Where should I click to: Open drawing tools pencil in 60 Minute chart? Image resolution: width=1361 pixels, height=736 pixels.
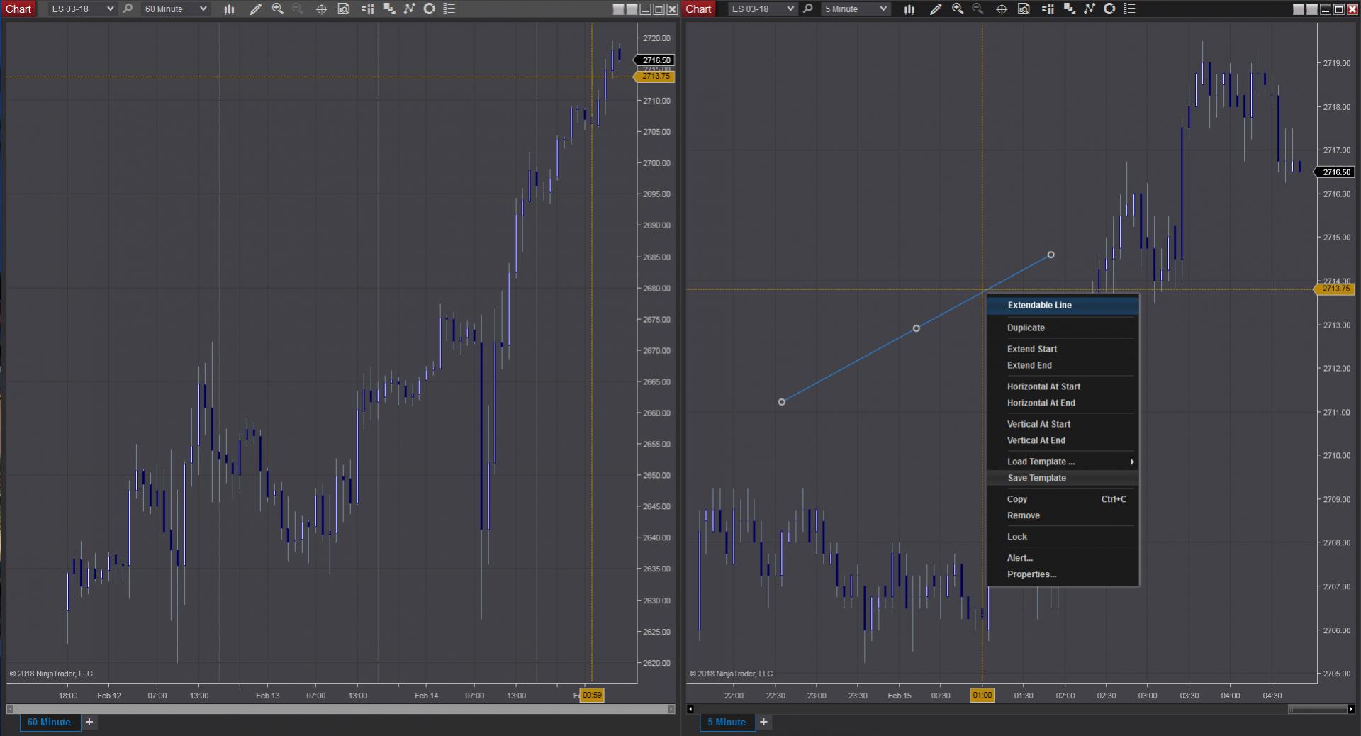click(255, 9)
